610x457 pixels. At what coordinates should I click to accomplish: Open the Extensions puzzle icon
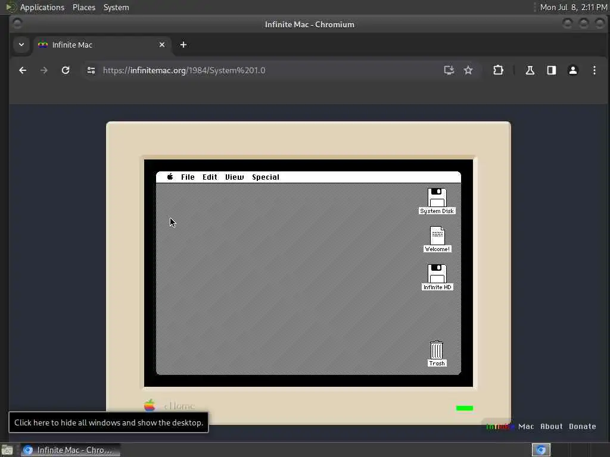(498, 70)
